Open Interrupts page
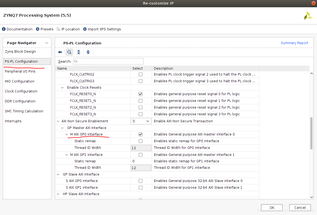 (x=13, y=121)
